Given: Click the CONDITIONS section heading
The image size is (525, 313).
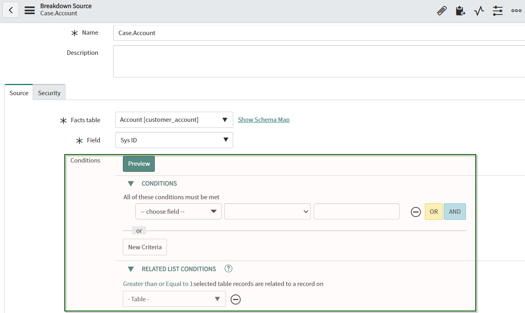Looking at the screenshot, I should (159, 184).
